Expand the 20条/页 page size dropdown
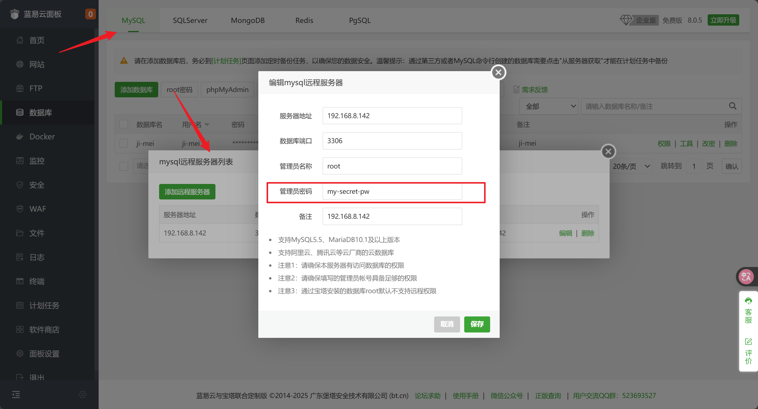This screenshot has height=409, width=758. click(631, 166)
